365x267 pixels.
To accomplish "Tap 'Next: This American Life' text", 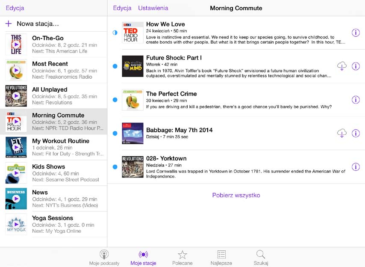I will 59,51.
